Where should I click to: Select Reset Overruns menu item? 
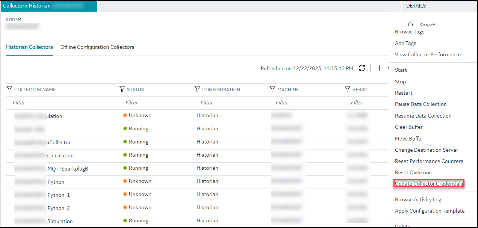[x=413, y=172]
